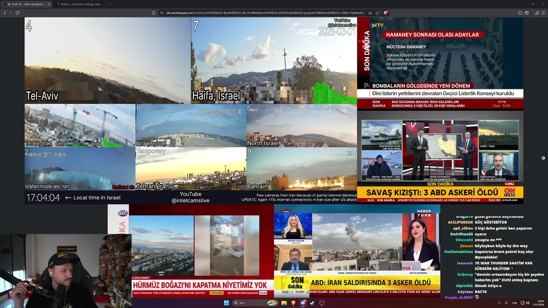Viewport: 548px width, 308px height.
Task: Click the 'Local time in Israel' label
Action: point(97,198)
